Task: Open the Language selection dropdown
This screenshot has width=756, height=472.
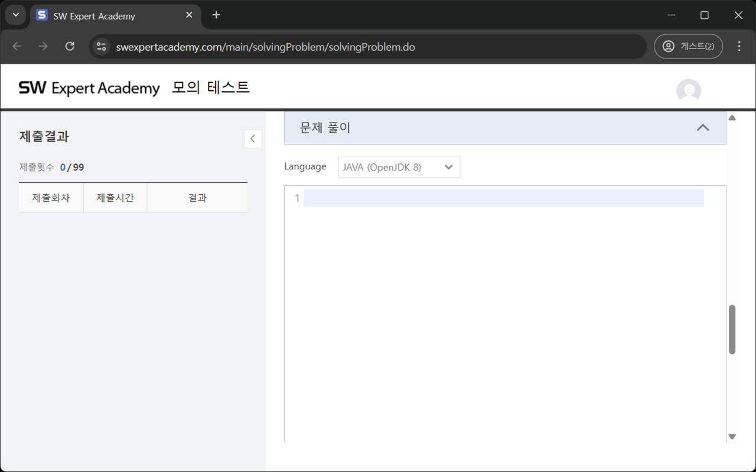Action: 399,167
